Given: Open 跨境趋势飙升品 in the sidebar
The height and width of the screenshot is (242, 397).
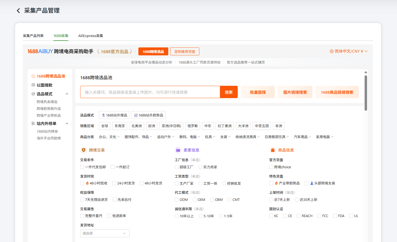Looking at the screenshot, I should point(49,109).
